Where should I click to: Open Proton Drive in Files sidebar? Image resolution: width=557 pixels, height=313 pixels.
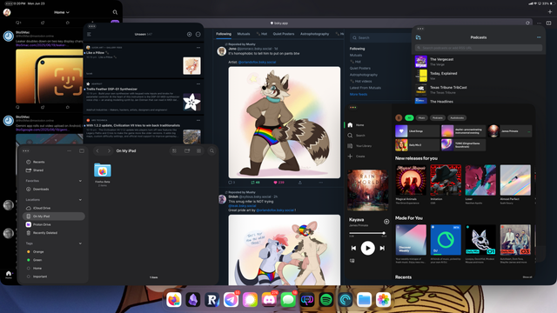click(x=53, y=224)
